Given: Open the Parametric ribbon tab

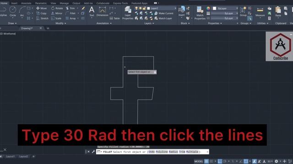Looking at the screenshot, I should point(41,3).
